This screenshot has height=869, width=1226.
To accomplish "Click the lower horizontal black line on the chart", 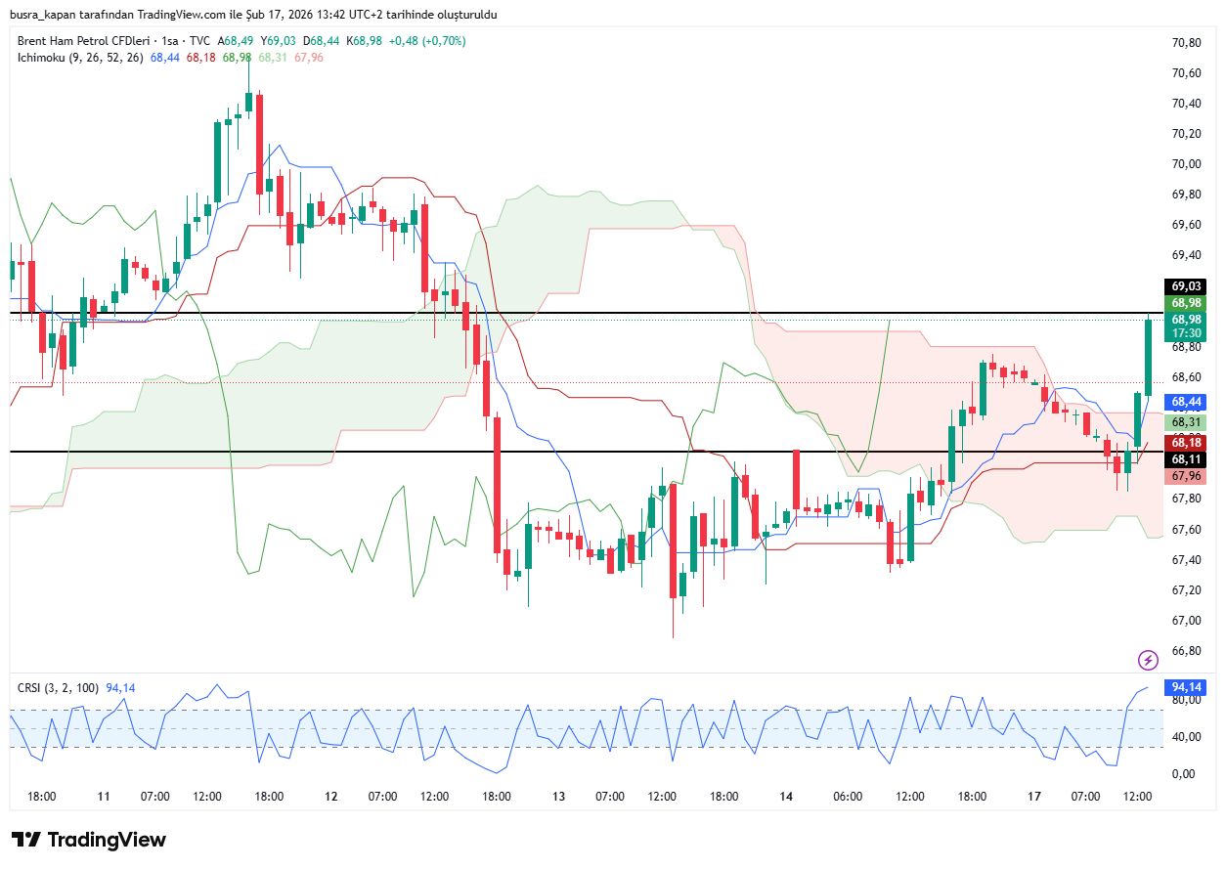I will tap(587, 452).
